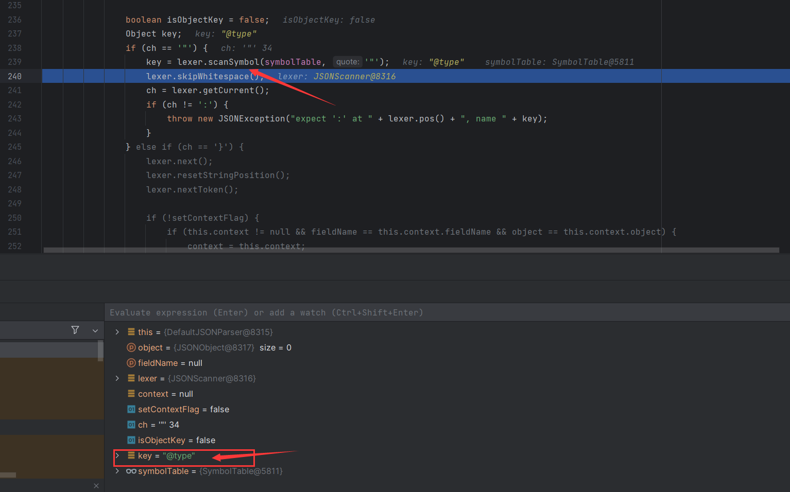Click line number 240 in gutter
Screen dimensions: 790x492
click(14, 76)
